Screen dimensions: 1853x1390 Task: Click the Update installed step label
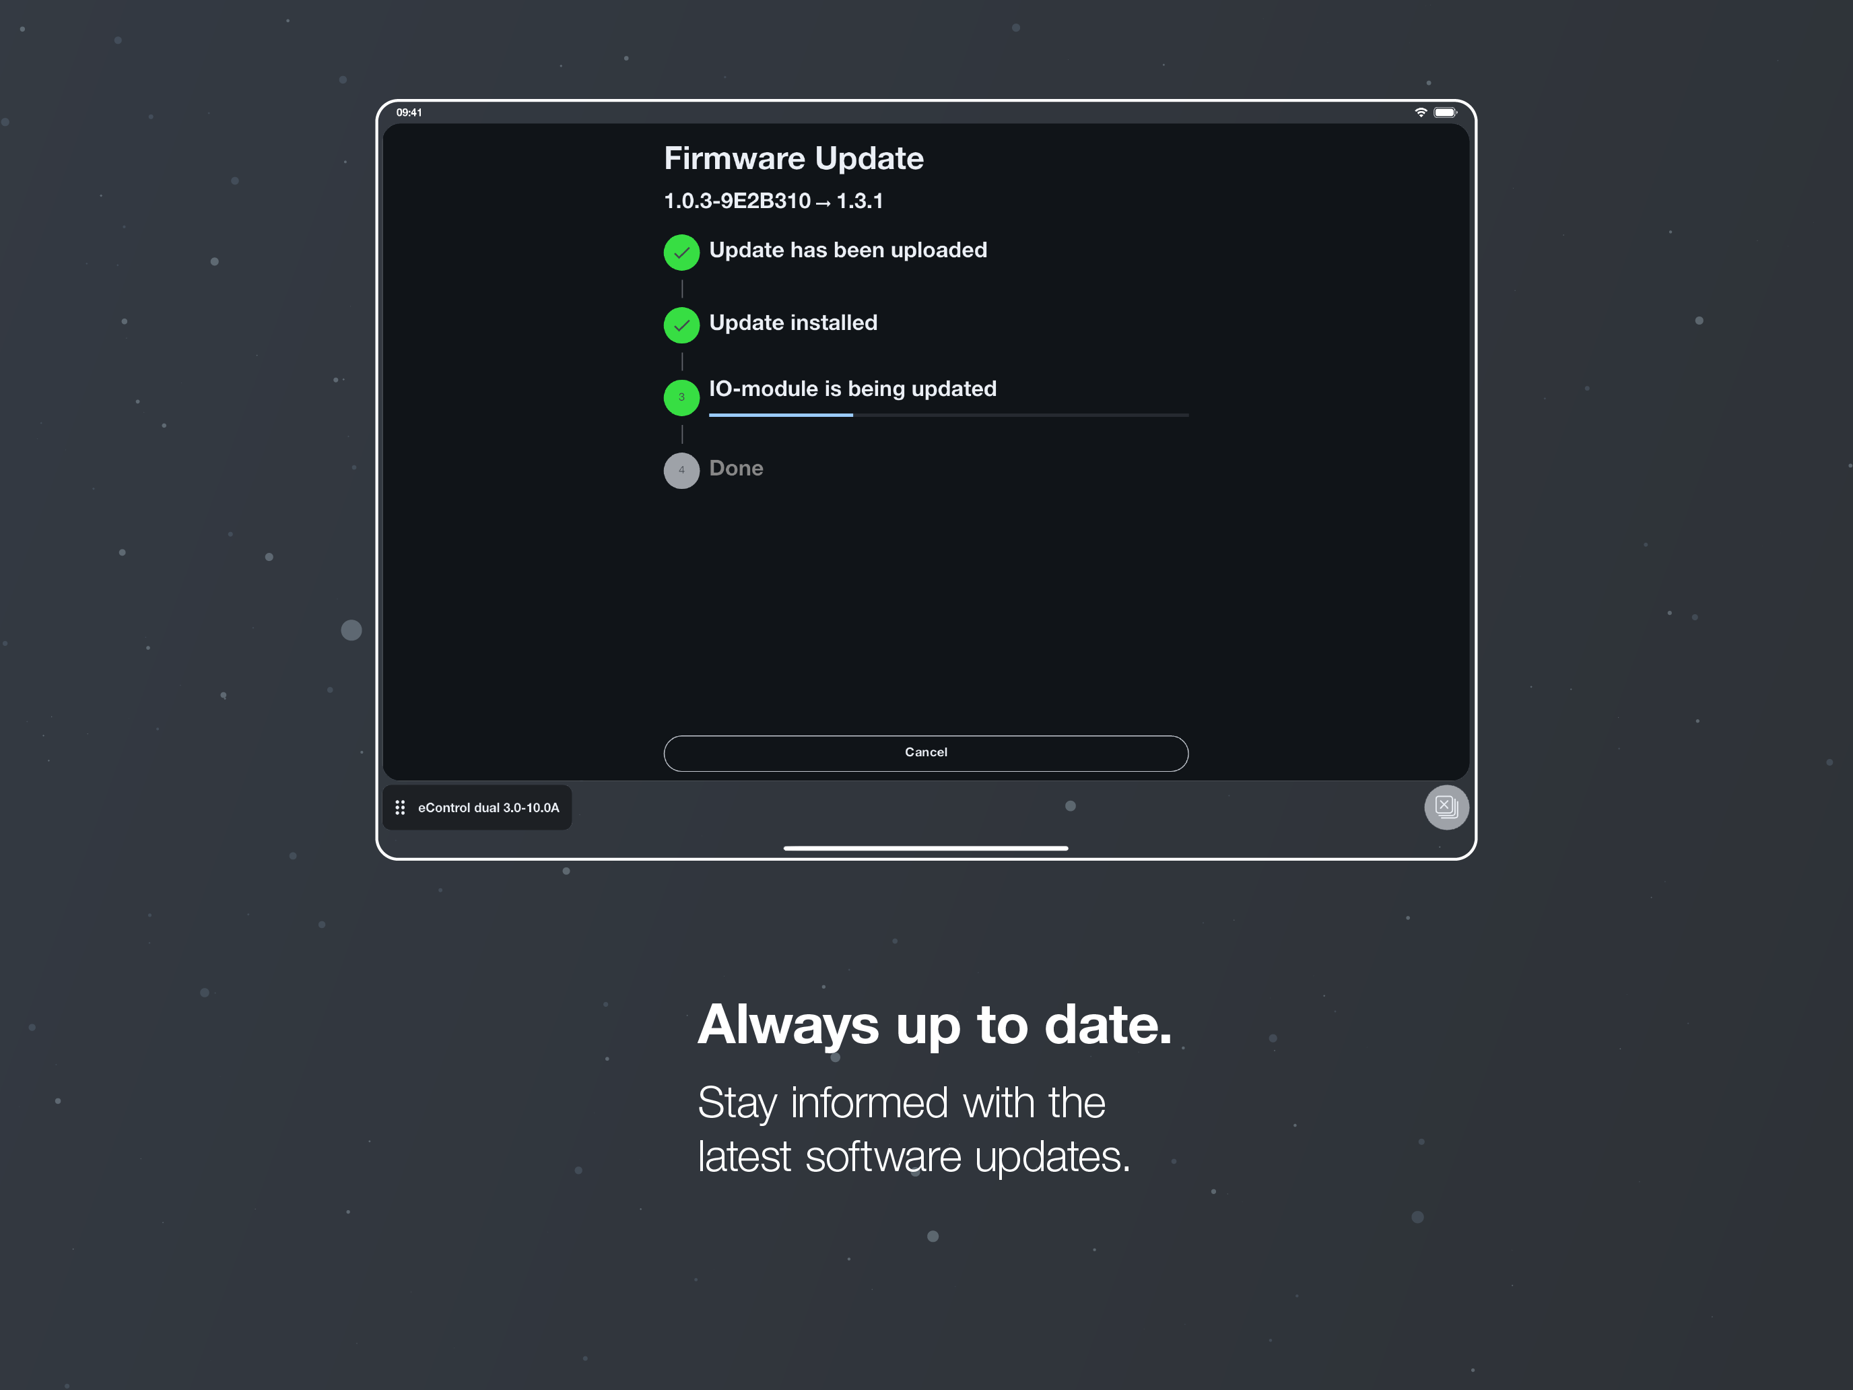tap(793, 323)
